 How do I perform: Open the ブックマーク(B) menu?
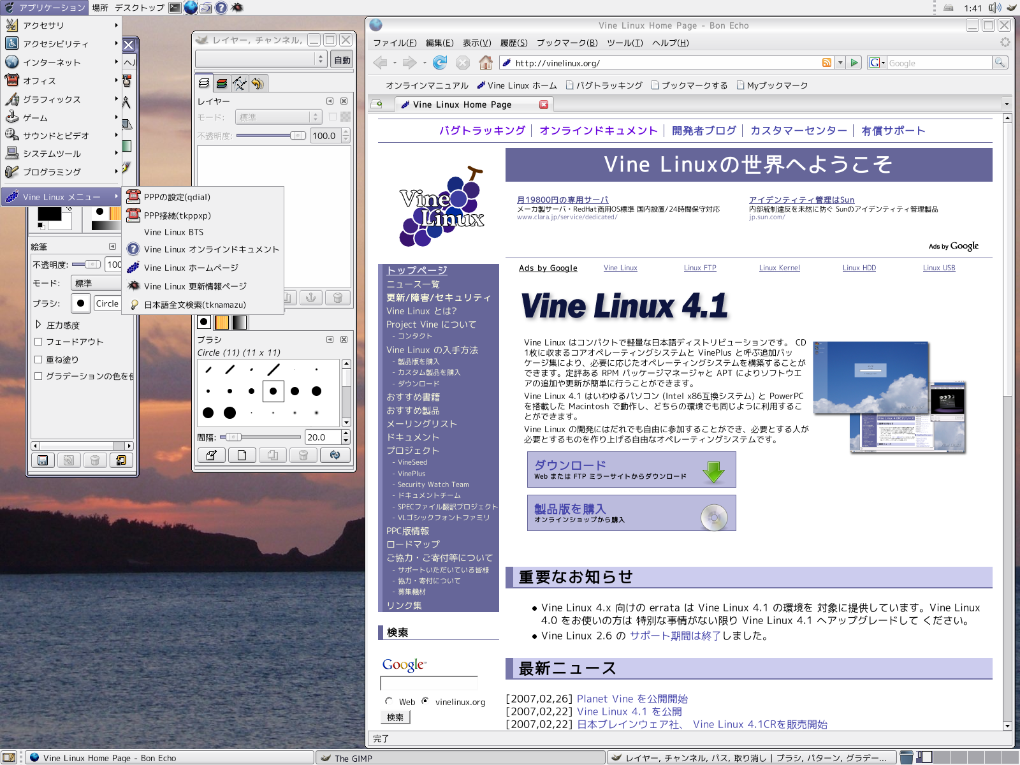click(x=567, y=43)
